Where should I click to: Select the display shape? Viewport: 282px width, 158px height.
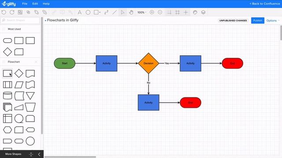click(x=30, y=130)
